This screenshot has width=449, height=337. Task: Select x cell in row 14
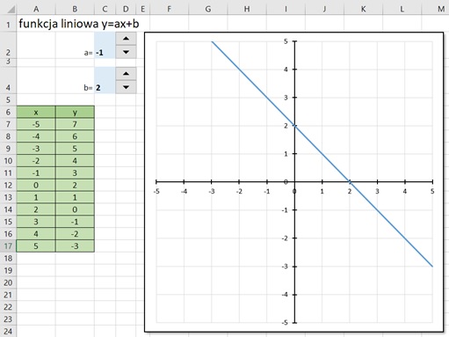(36, 209)
